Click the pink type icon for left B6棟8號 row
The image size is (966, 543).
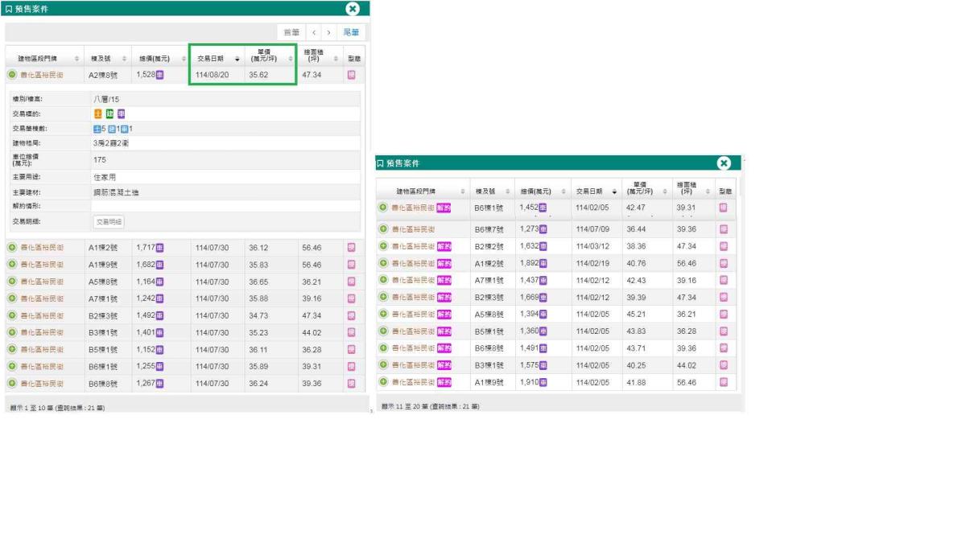(351, 384)
